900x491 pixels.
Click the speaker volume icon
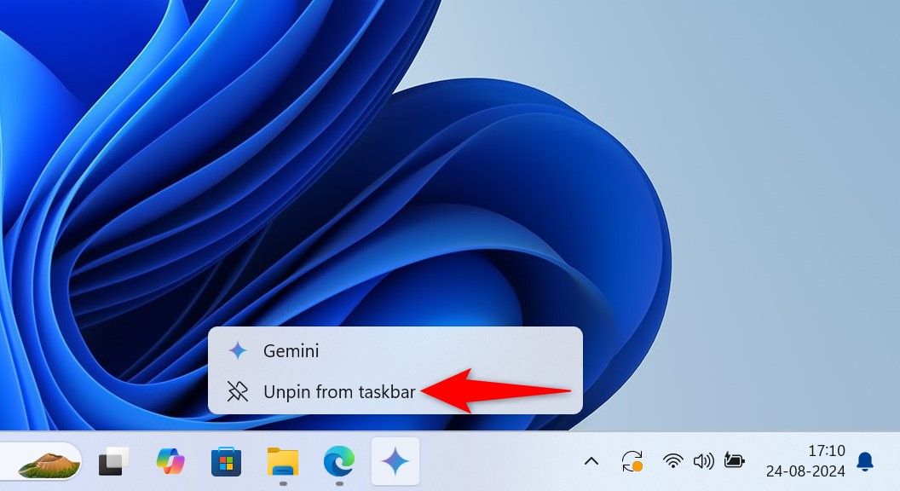coord(706,460)
